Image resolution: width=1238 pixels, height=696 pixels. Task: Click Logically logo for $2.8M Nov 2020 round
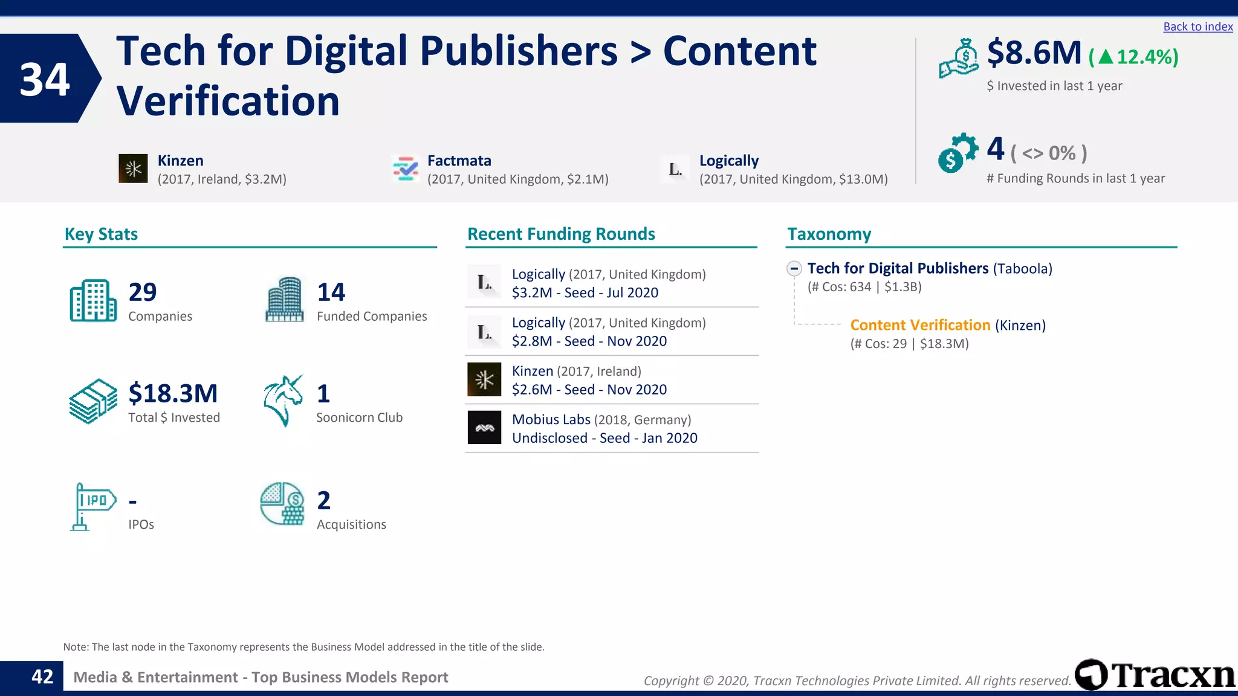click(x=484, y=332)
